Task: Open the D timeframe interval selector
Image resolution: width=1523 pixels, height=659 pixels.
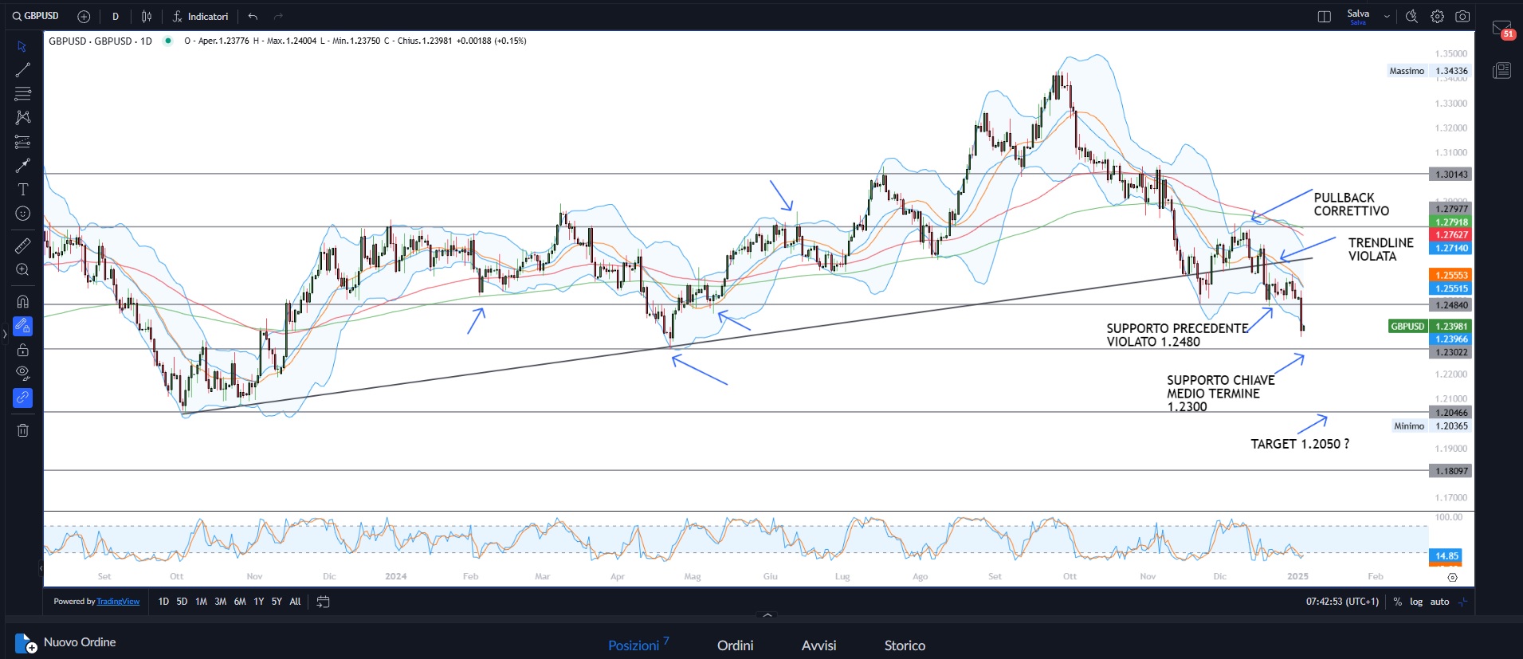Action: click(116, 17)
